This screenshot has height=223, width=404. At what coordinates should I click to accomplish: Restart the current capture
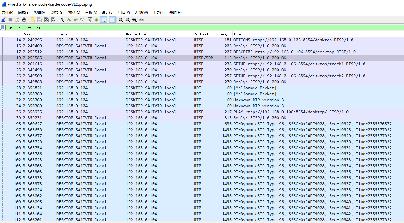click(x=16, y=20)
